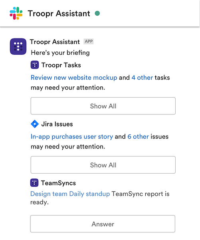Click the green online status dot
Image resolution: width=200 pixels, height=240 pixels.
(x=97, y=13)
